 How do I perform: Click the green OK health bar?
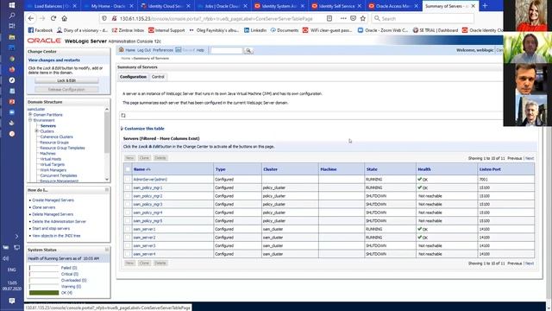click(x=44, y=293)
